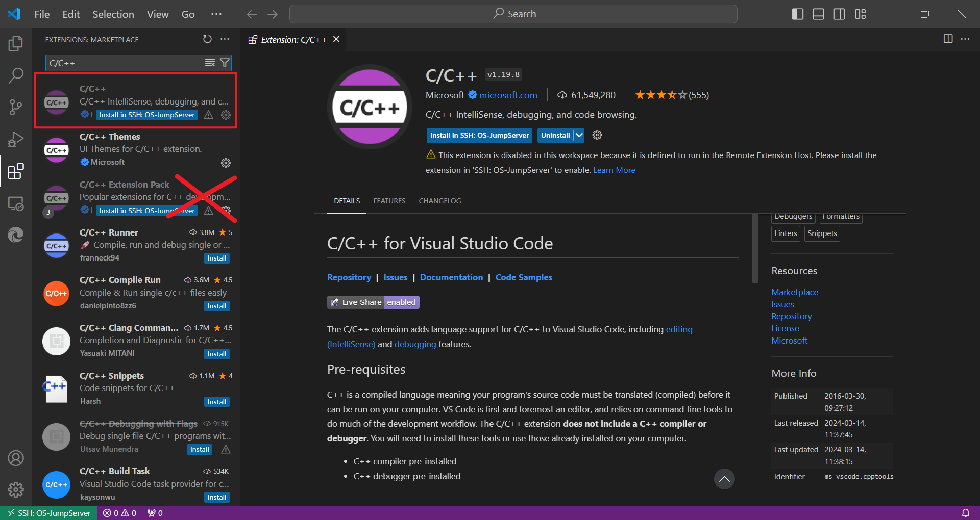Viewport: 980px width, 520px height.
Task: Click the filter extensions funnel icon
Action: point(225,63)
